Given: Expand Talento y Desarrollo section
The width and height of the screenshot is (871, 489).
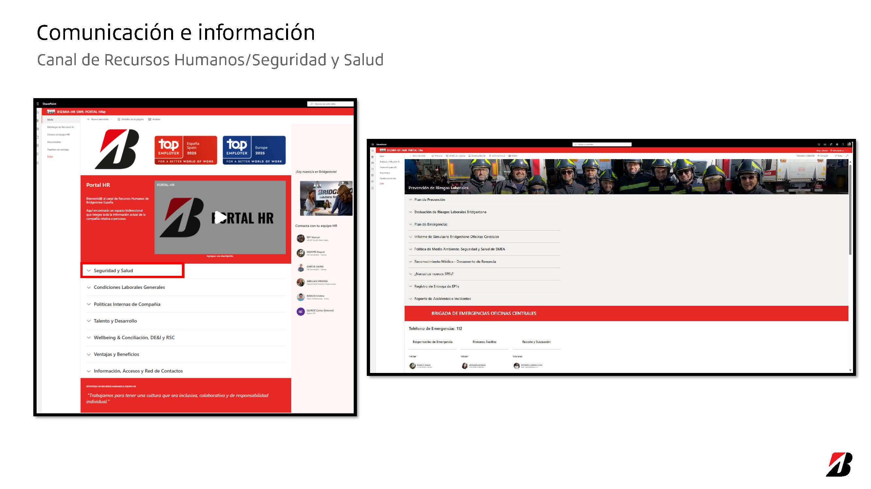Looking at the screenshot, I should 115,321.
